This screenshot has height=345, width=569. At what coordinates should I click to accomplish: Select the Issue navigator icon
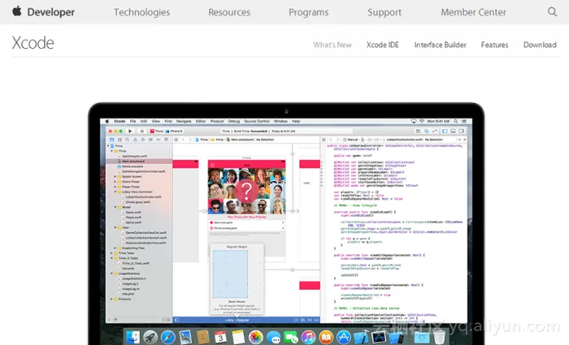136,140
